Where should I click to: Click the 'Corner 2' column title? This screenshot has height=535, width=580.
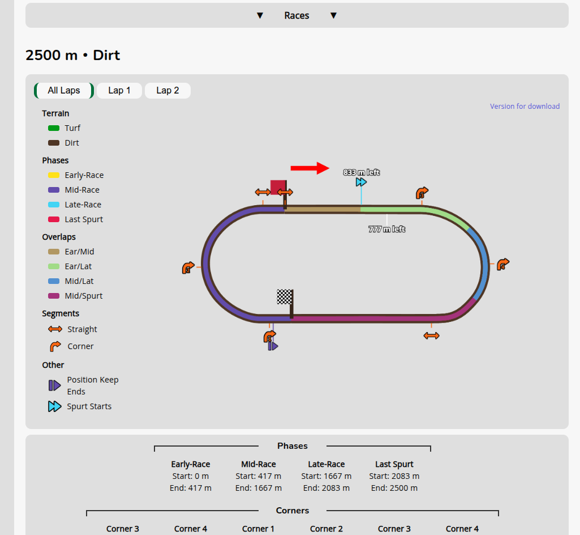coord(326,529)
